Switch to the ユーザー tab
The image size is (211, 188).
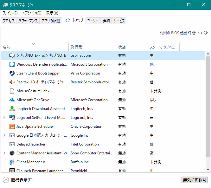(93, 21)
